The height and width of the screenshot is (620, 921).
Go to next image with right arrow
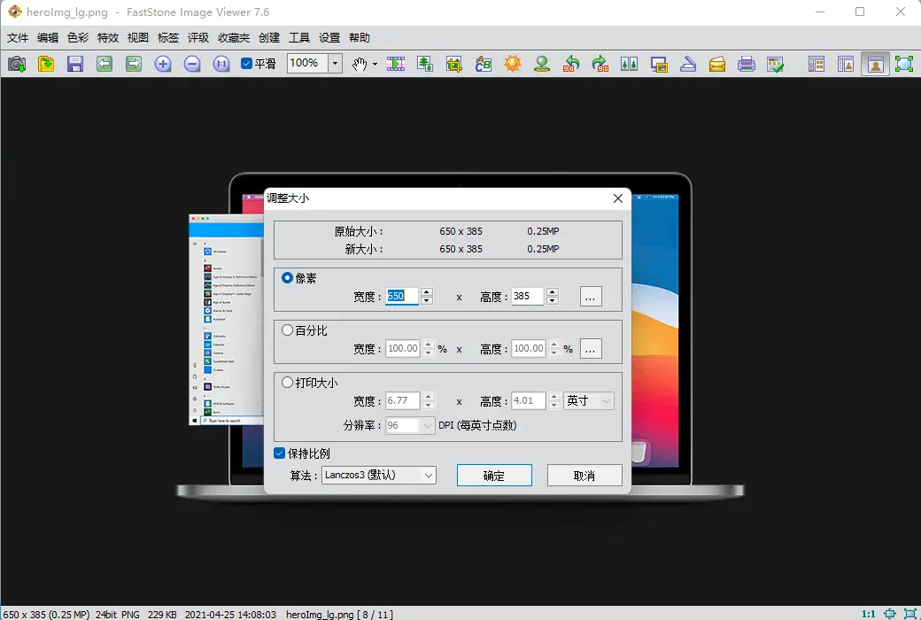[x=134, y=64]
